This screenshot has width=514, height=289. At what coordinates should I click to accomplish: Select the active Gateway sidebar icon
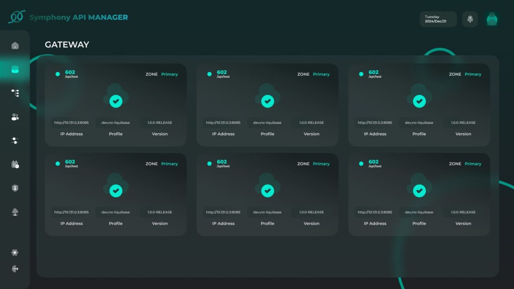pos(15,70)
